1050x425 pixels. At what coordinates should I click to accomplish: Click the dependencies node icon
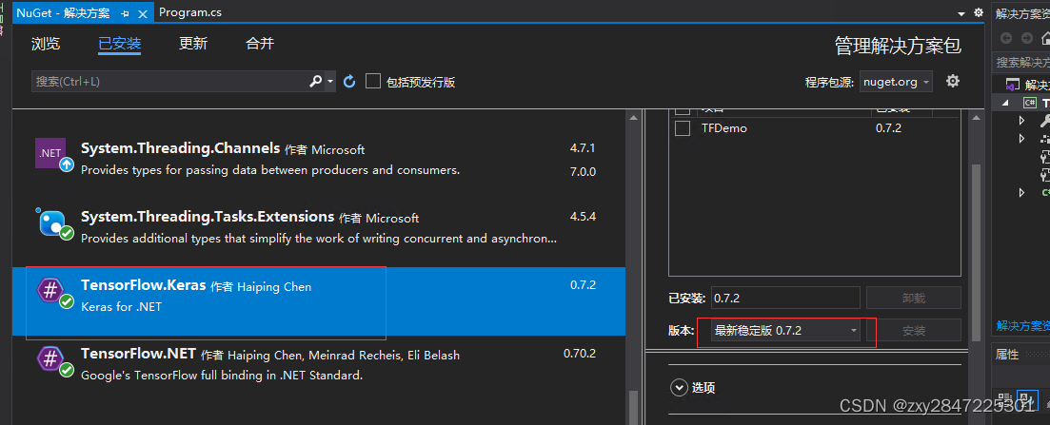[1044, 139]
